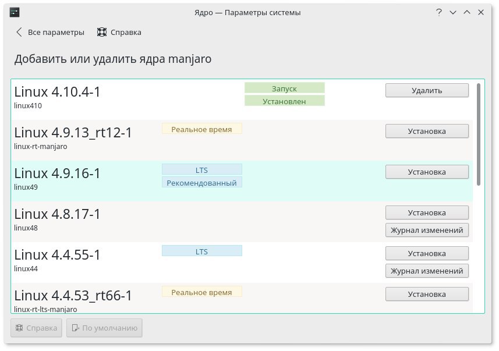Click heading Добавить или удалить ядра manjaro
The width and height of the screenshot is (499, 351).
pos(112,59)
